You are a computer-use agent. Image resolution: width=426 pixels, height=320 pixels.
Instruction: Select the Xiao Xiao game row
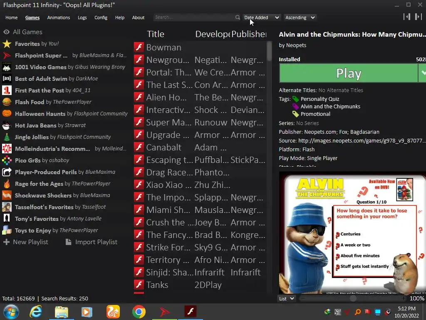click(x=200, y=185)
